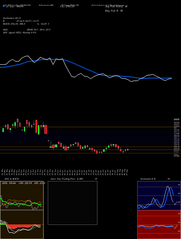Click the tall red candlestick with the longest body
This screenshot has height=239, width=181.
[x=36, y=126]
